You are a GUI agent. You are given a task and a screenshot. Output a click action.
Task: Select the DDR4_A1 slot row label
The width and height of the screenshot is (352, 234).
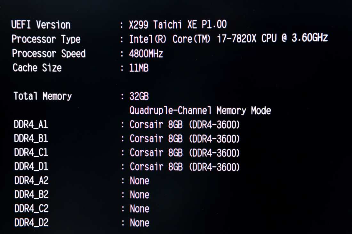point(31,125)
